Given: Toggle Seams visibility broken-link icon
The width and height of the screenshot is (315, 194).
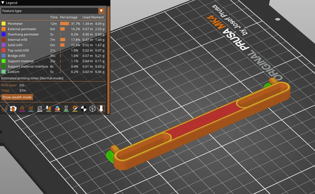Looking at the screenshot, I should click(40, 109).
